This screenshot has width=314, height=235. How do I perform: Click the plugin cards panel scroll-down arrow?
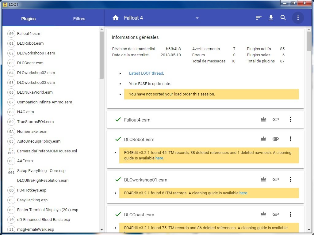pyautogui.click(x=309, y=230)
